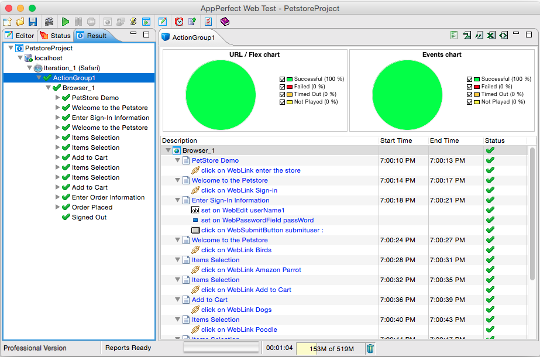540x357 pixels.
Task: Click the green Successful swatch, URL chart
Action: point(290,79)
